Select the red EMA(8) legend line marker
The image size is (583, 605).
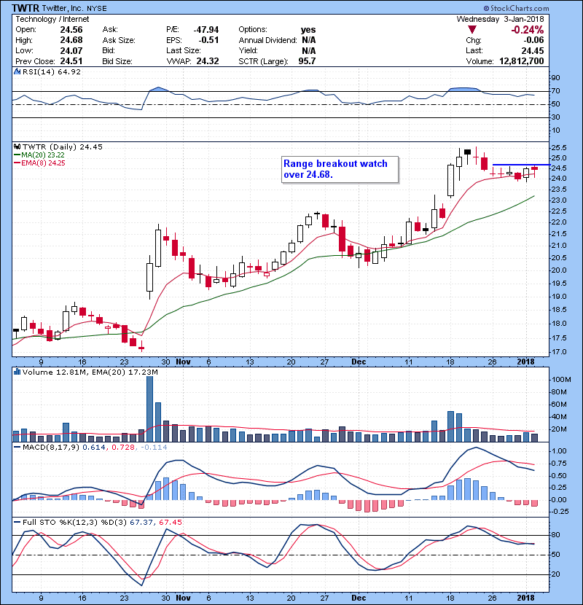[17, 163]
